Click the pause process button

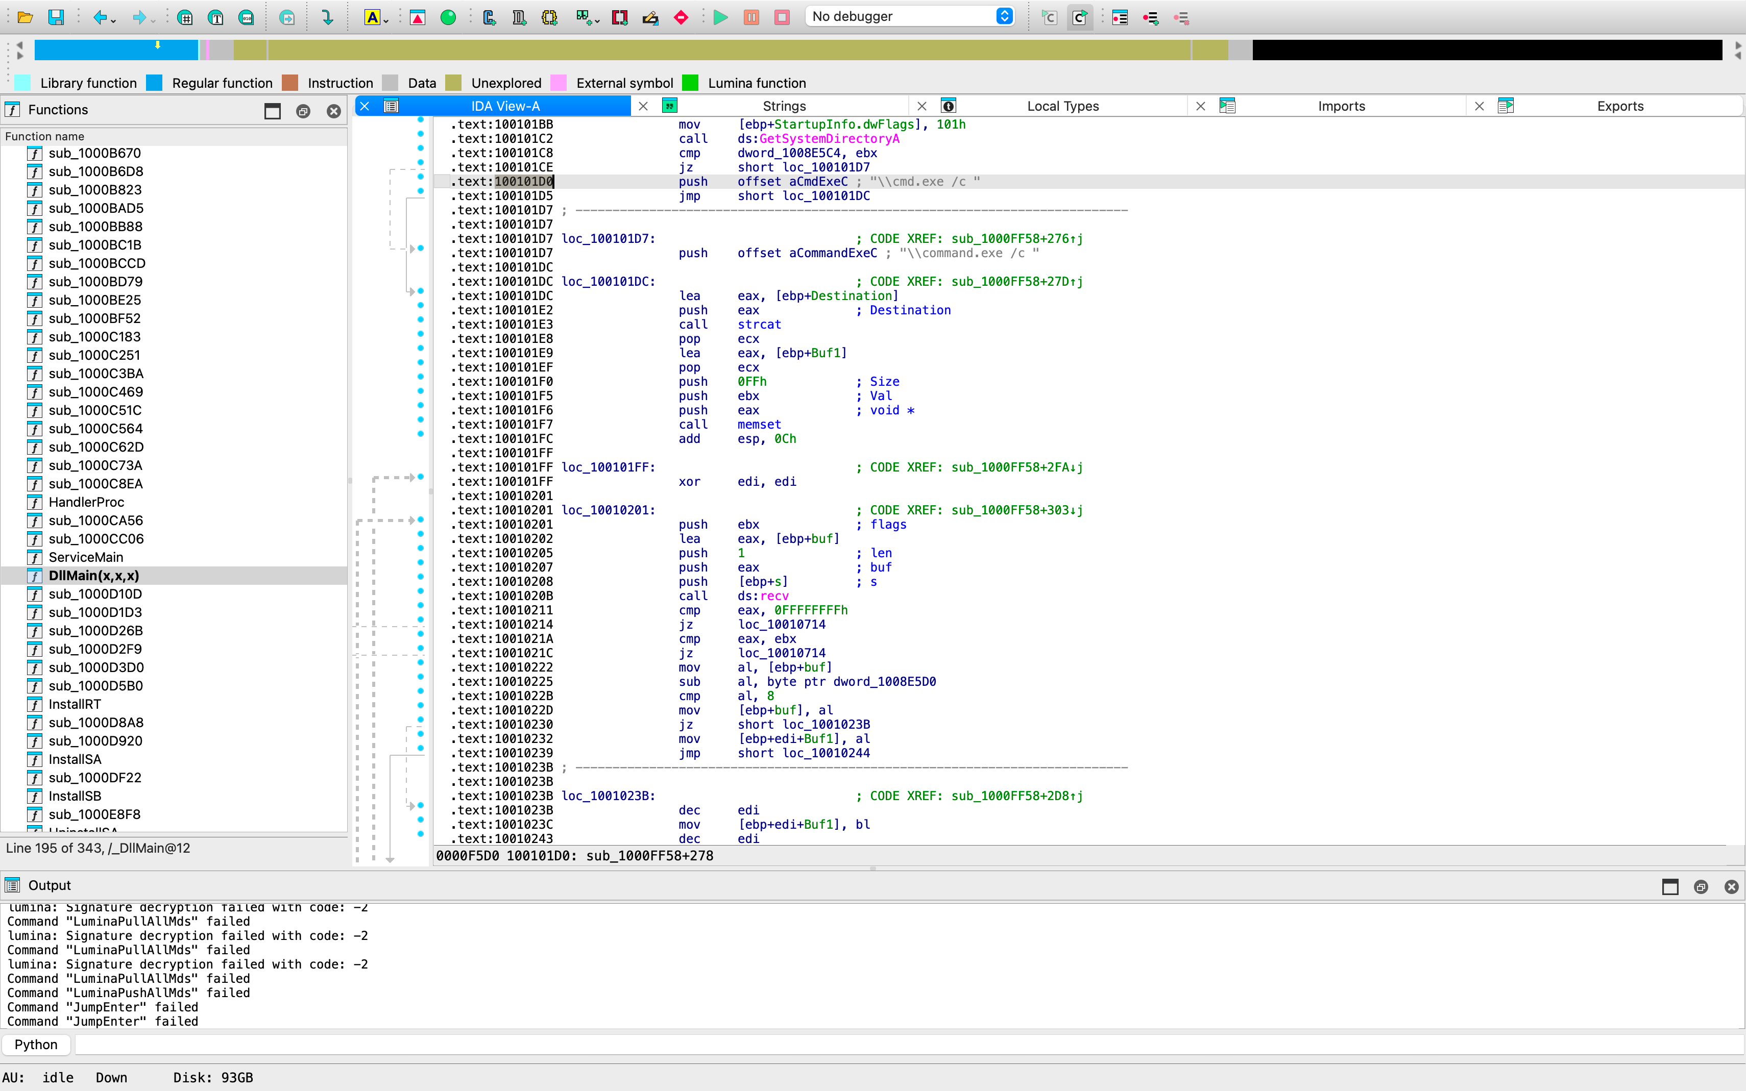click(751, 17)
